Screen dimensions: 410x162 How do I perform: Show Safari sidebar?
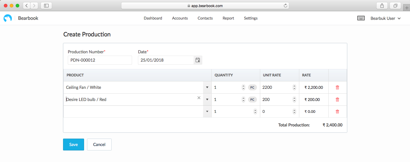pyautogui.click(x=46, y=6)
